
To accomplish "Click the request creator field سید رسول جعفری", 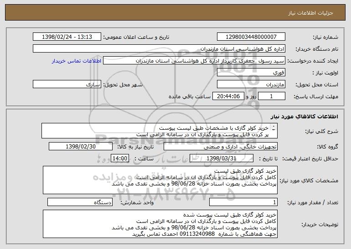I will pyautogui.click(x=194, y=60).
